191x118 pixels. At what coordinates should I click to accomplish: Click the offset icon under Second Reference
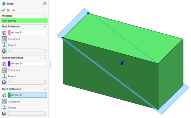[4, 82]
